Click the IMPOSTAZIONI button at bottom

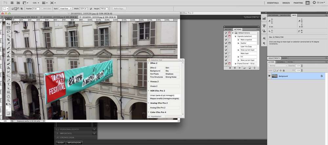click(74, 143)
